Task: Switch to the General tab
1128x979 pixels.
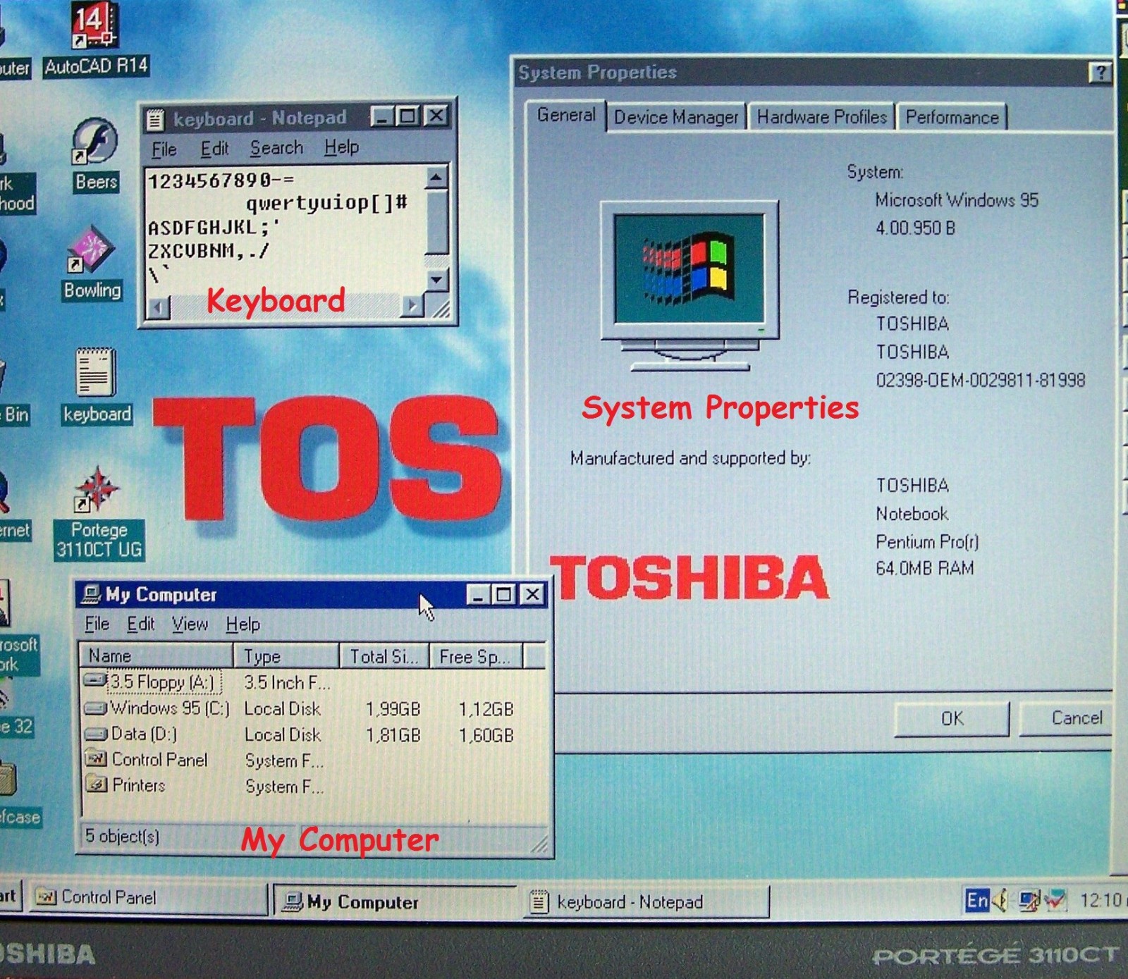Action: (566, 115)
